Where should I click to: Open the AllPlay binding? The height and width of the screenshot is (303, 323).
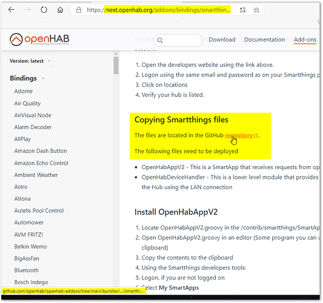tap(22, 139)
